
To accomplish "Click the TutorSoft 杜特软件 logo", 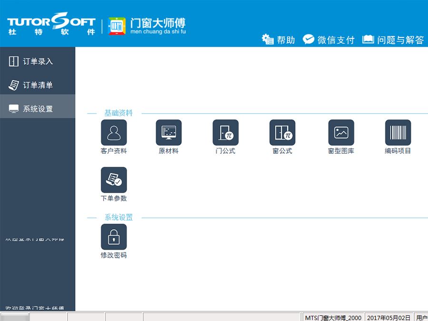I will [x=51, y=24].
